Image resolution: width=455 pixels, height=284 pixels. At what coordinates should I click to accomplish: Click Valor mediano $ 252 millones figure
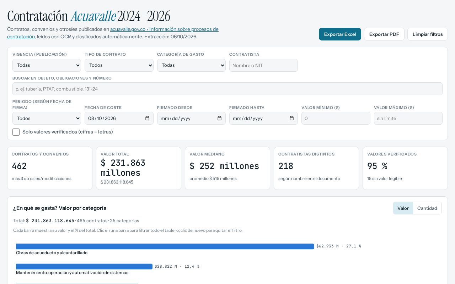(224, 166)
